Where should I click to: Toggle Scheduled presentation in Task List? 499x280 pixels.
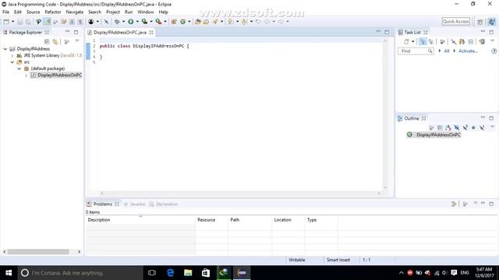[x=431, y=41]
